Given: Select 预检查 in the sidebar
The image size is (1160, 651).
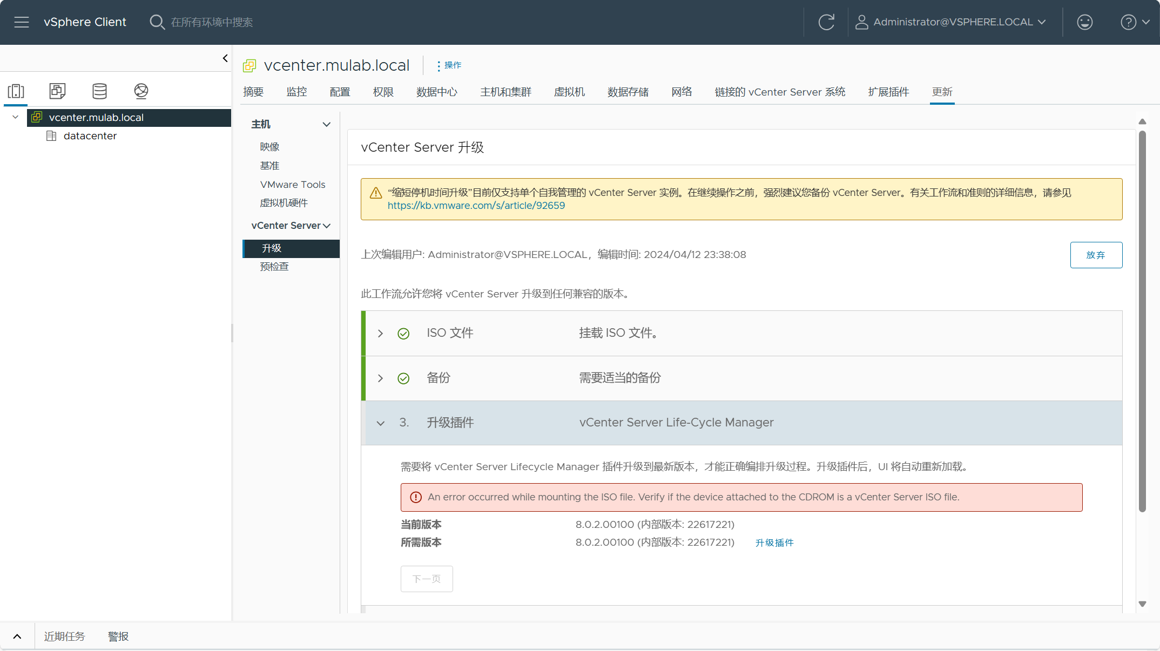Looking at the screenshot, I should coord(274,267).
